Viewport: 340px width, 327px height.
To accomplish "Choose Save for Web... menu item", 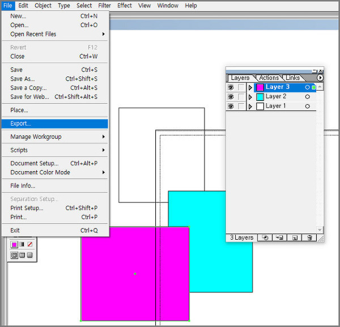I will (x=54, y=97).
